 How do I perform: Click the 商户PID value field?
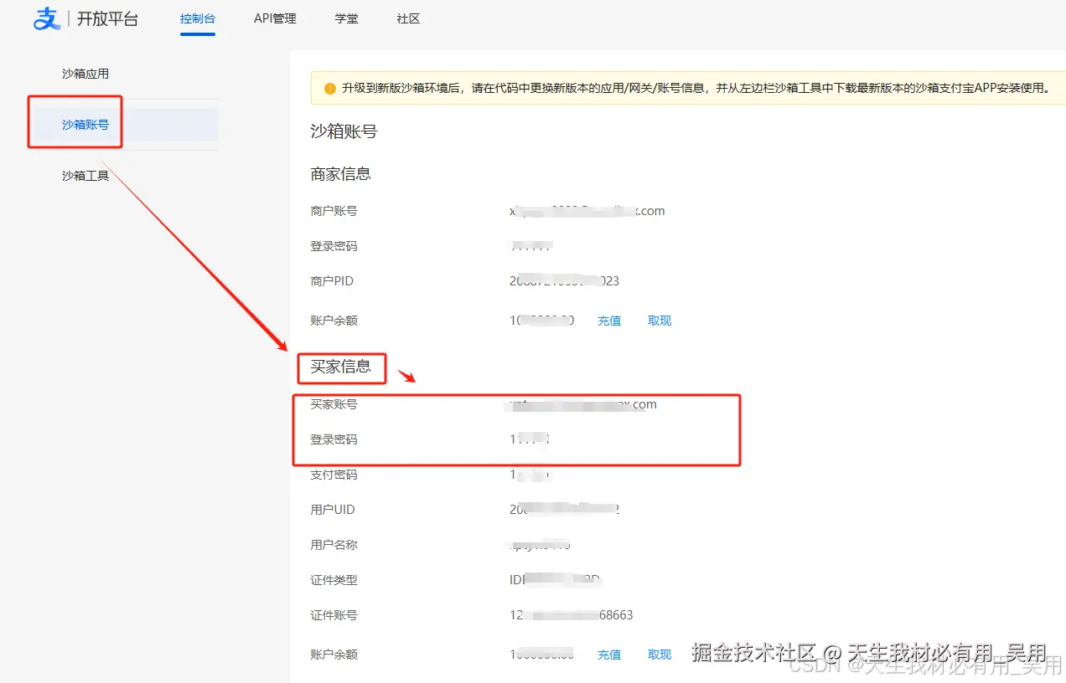tap(563, 280)
